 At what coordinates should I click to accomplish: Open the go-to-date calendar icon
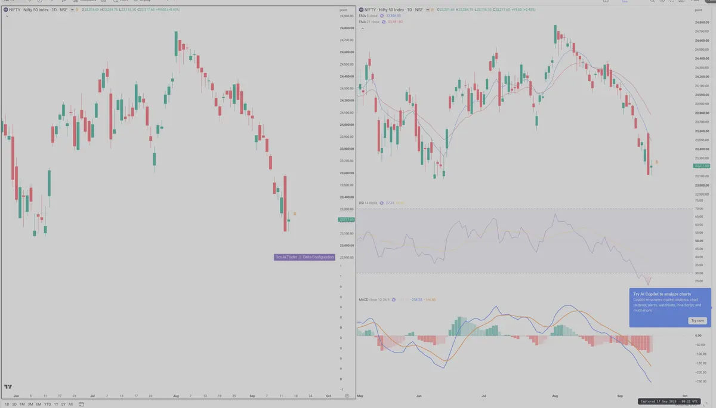81,404
